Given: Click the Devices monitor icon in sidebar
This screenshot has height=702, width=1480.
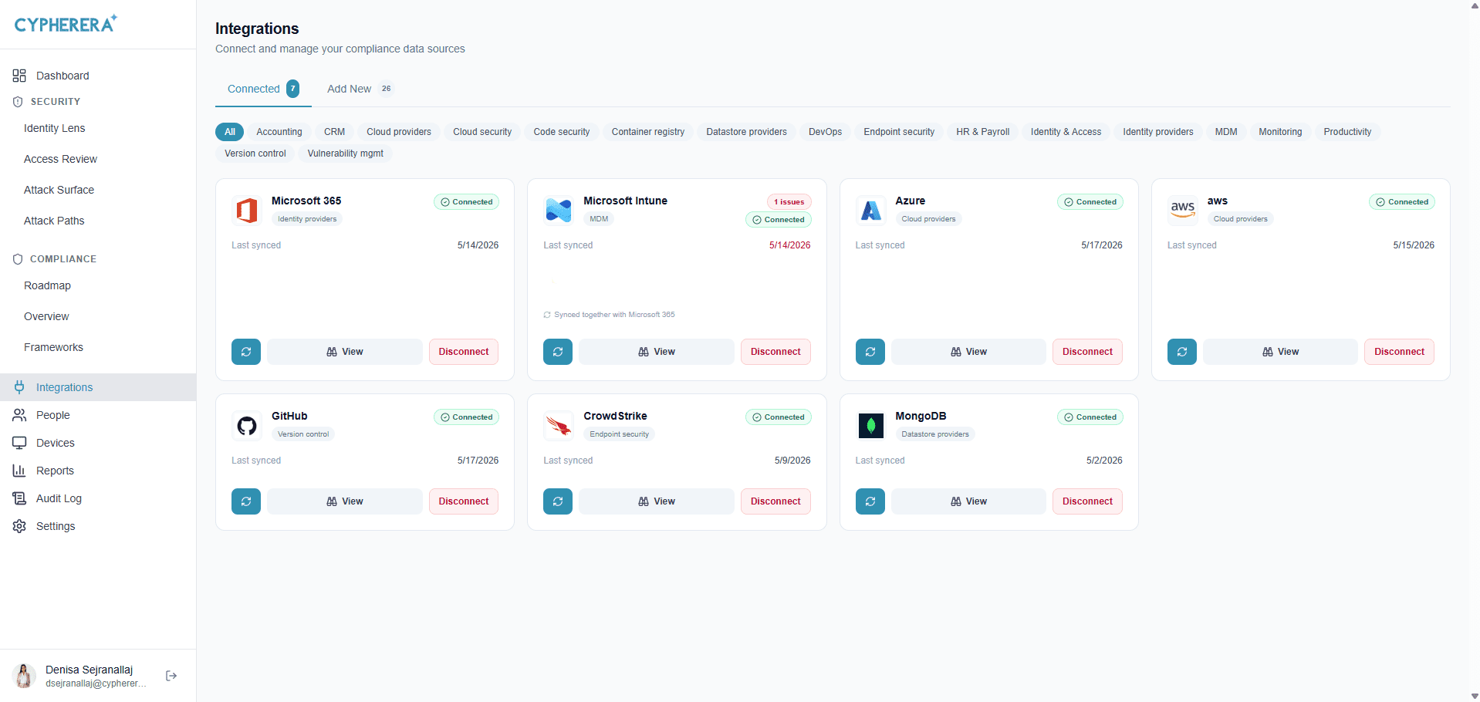Looking at the screenshot, I should [x=19, y=443].
